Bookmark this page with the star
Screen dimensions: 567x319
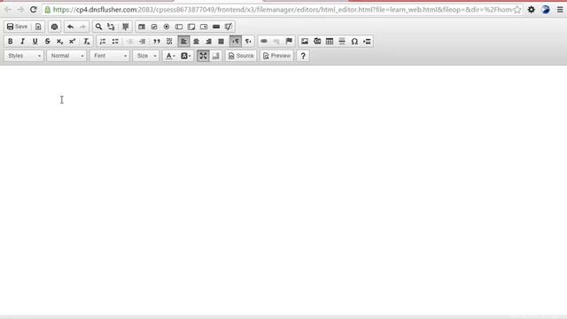517,10
